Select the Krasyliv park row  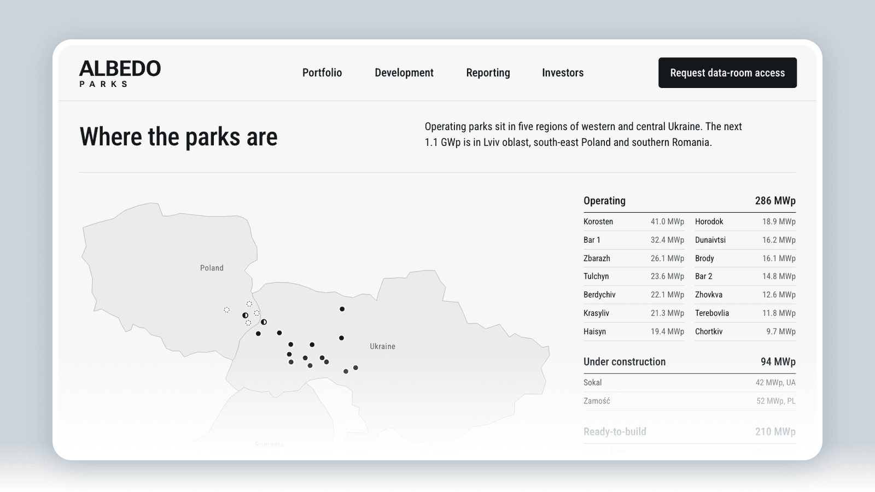click(634, 313)
